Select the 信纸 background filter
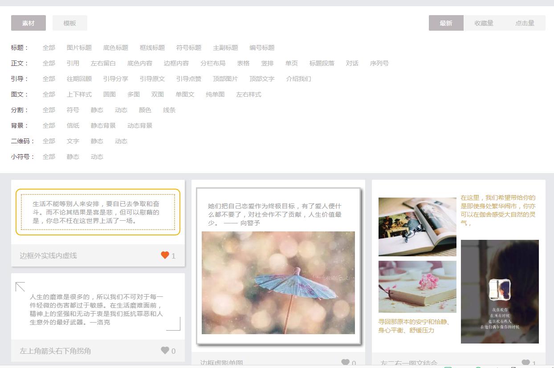554x368 pixels. 73,125
